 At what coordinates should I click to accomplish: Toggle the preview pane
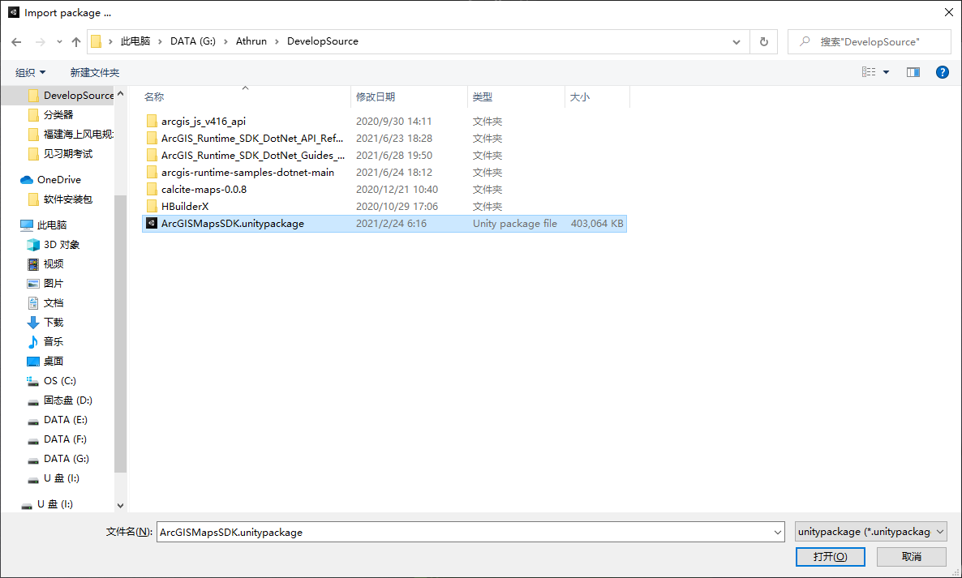coord(913,71)
